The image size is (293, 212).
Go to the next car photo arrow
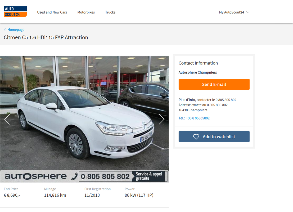[x=162, y=119]
